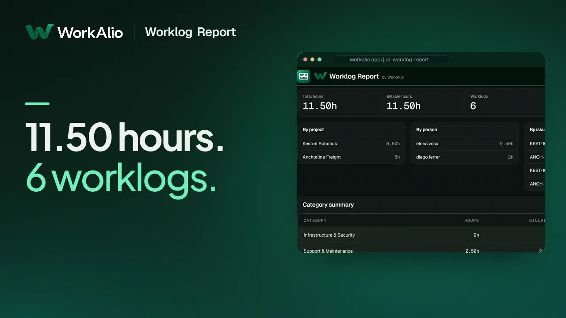Click the green maximize dot of browser window

click(320, 60)
